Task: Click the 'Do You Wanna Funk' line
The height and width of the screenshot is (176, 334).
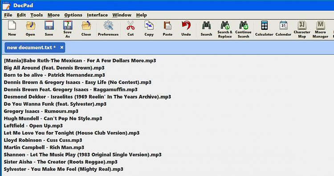Action: pyautogui.click(x=55, y=104)
